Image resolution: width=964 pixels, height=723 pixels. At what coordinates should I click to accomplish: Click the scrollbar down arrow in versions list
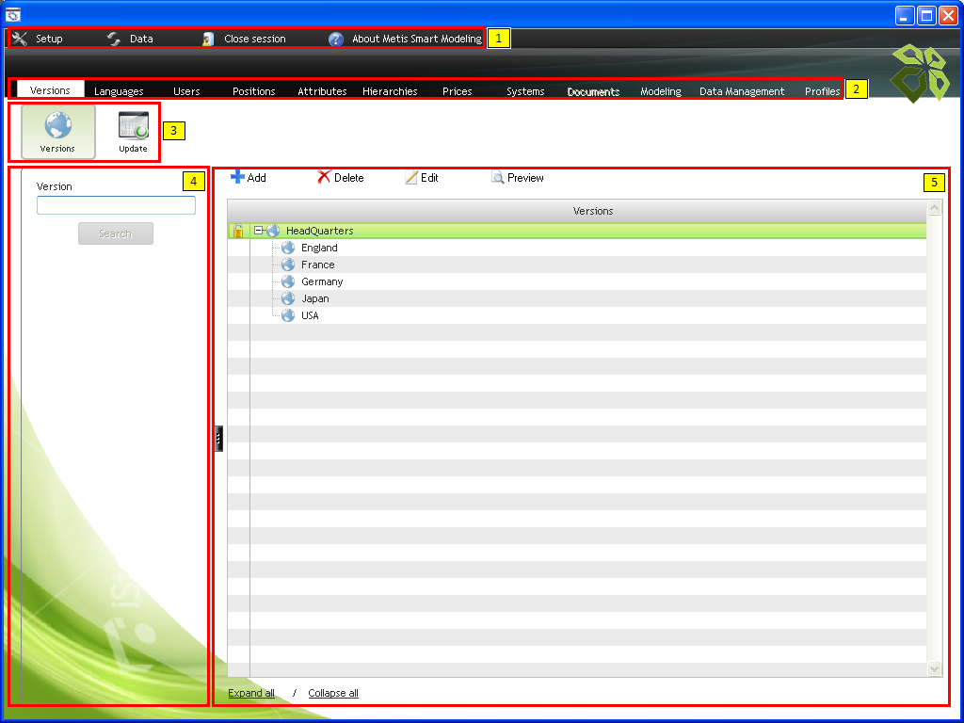click(935, 669)
